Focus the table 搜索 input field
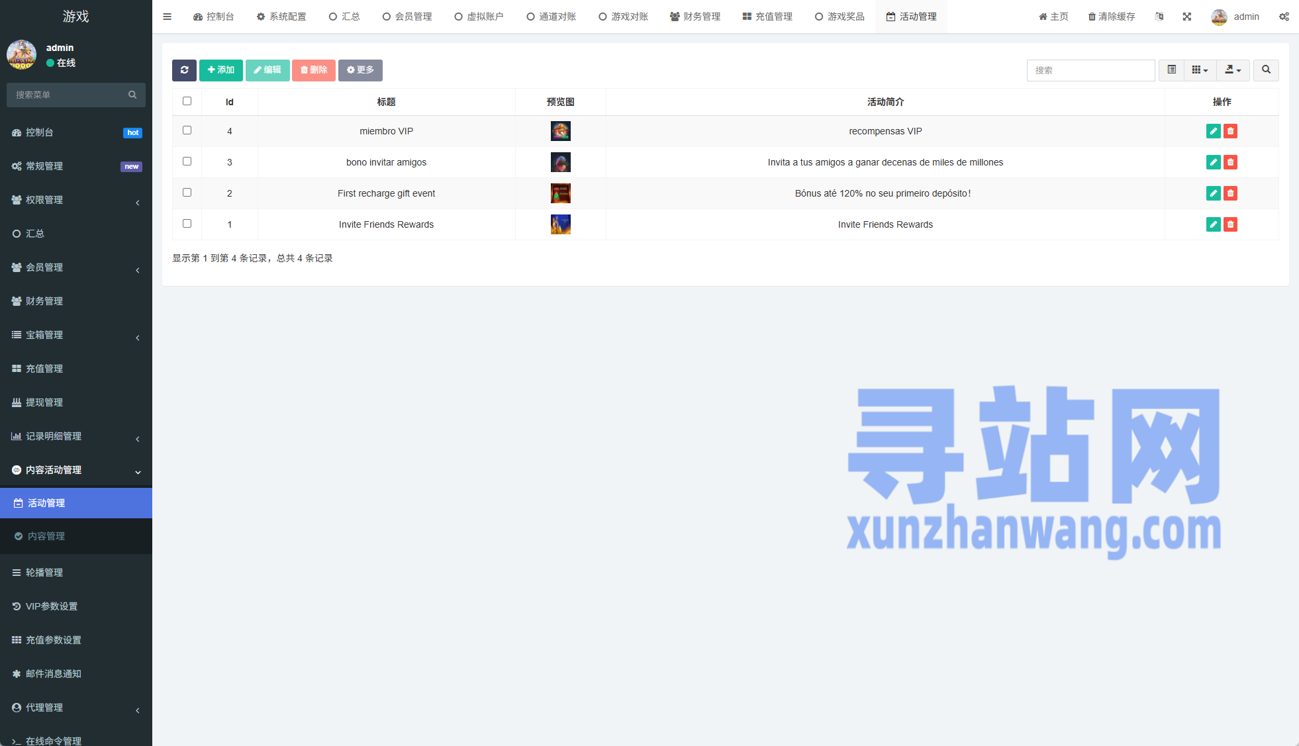1299x746 pixels. click(1090, 70)
